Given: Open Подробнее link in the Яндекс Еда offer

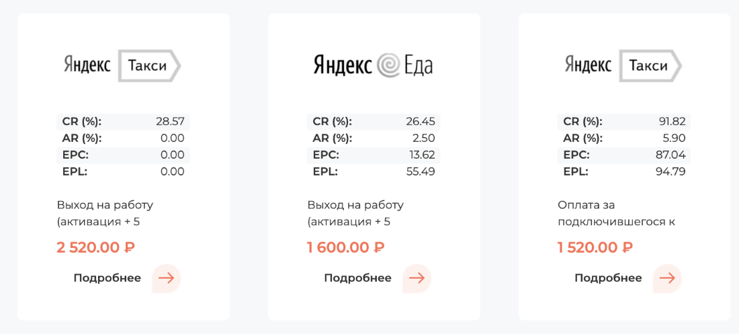Looking at the screenshot, I should click(x=357, y=278).
